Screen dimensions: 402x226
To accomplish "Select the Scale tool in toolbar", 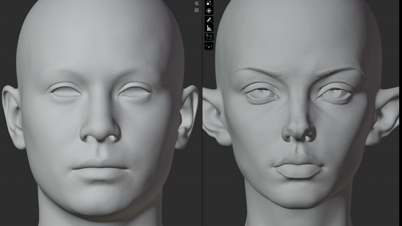I will (x=209, y=3).
